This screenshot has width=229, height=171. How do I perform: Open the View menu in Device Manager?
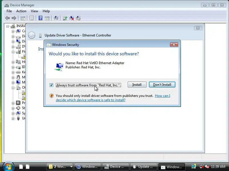tap(34, 11)
